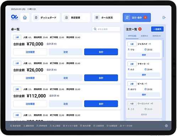Viewport: 177px width, 136px height.
Task: Click 注文 for the ¥70,000 table
Action: (x=65, y=52)
